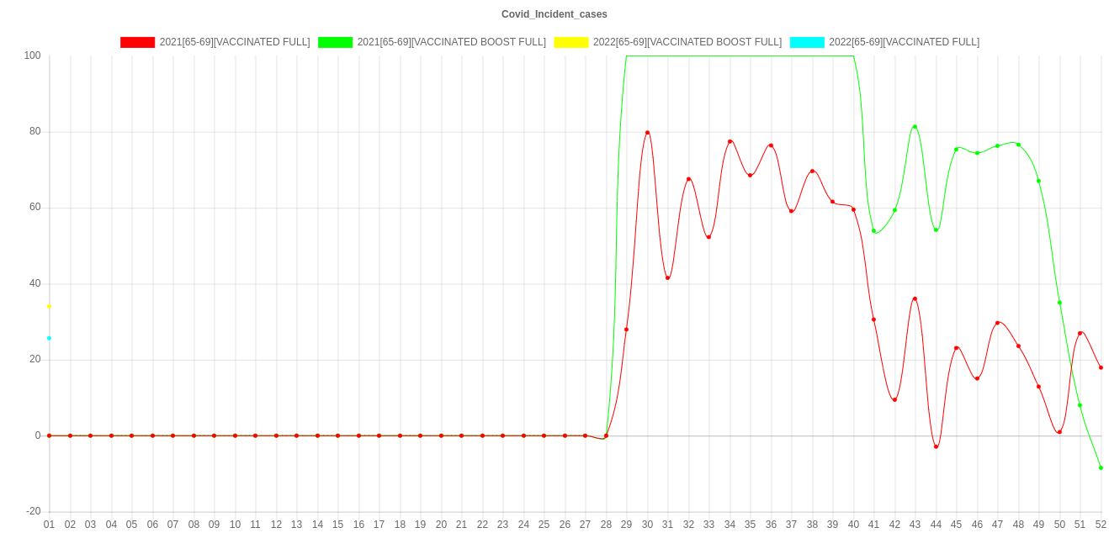Screen dimensions: 1109x554
Task: Click the green 2021 VACCINATED BOOST FULL swatch
Action: [x=335, y=42]
